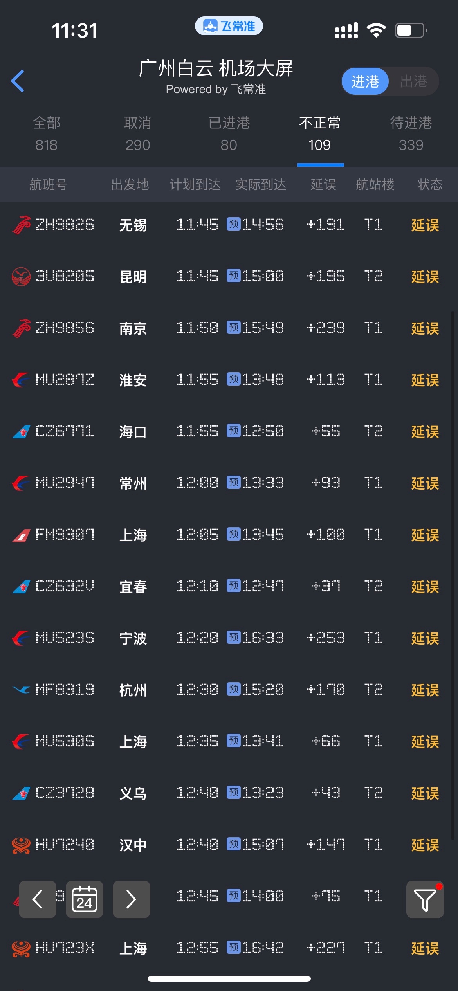The height and width of the screenshot is (991, 458).
Task: Open the flight filter funnel icon
Action: 425,899
